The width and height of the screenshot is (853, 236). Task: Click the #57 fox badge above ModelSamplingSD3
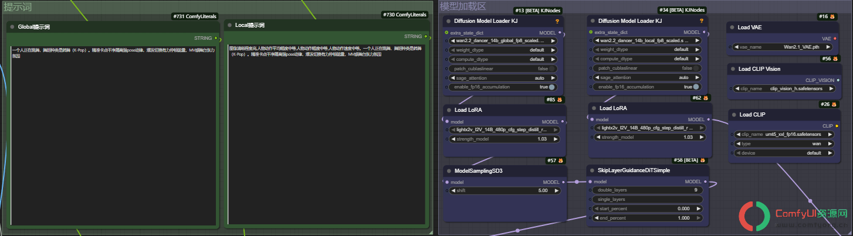[555, 160]
